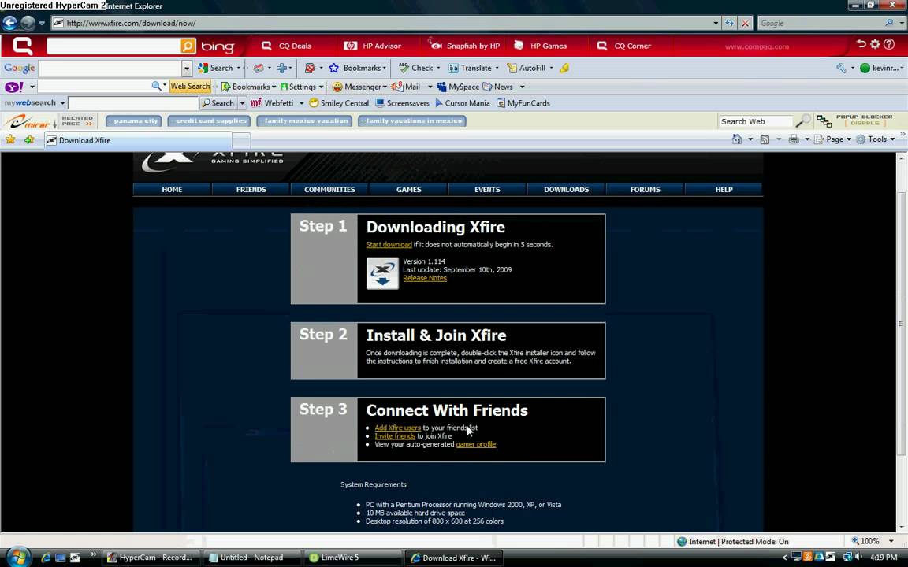Expand the Google toolbar search box dropdown
Image resolution: width=908 pixels, height=567 pixels.
pyautogui.click(x=187, y=69)
